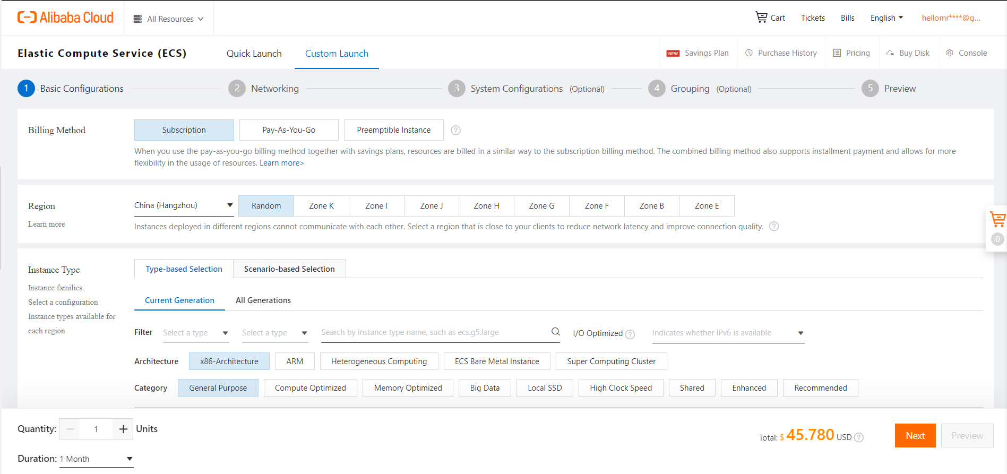Expand the All Resources dropdown
The image size is (1007, 474).
pyautogui.click(x=169, y=19)
